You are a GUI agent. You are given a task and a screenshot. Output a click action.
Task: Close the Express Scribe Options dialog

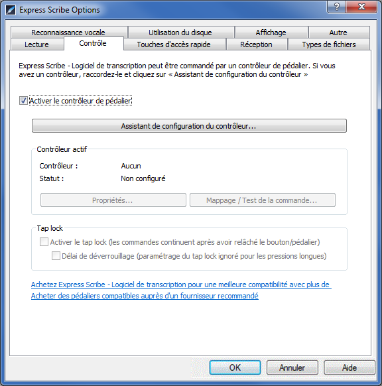[x=361, y=7]
